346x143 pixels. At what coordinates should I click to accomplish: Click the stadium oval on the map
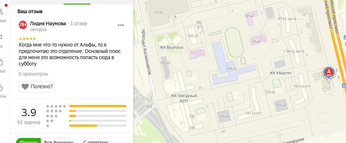pyautogui.click(x=234, y=42)
